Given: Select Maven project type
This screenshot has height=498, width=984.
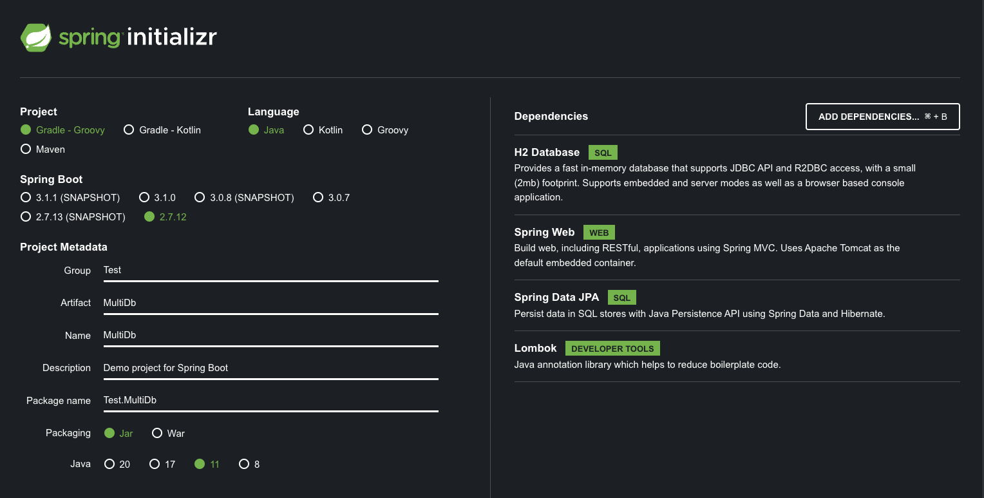Looking at the screenshot, I should tap(43, 149).
